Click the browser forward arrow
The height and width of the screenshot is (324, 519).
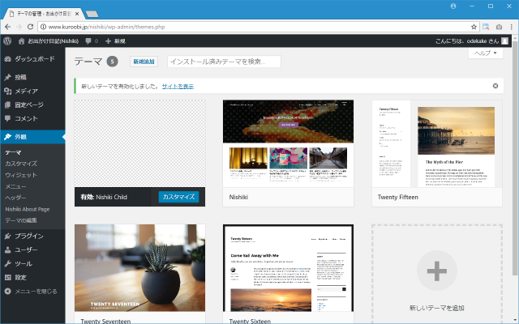click(x=19, y=27)
